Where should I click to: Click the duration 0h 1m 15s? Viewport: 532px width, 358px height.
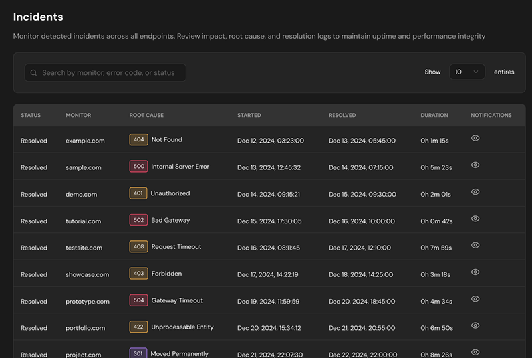pyautogui.click(x=434, y=141)
